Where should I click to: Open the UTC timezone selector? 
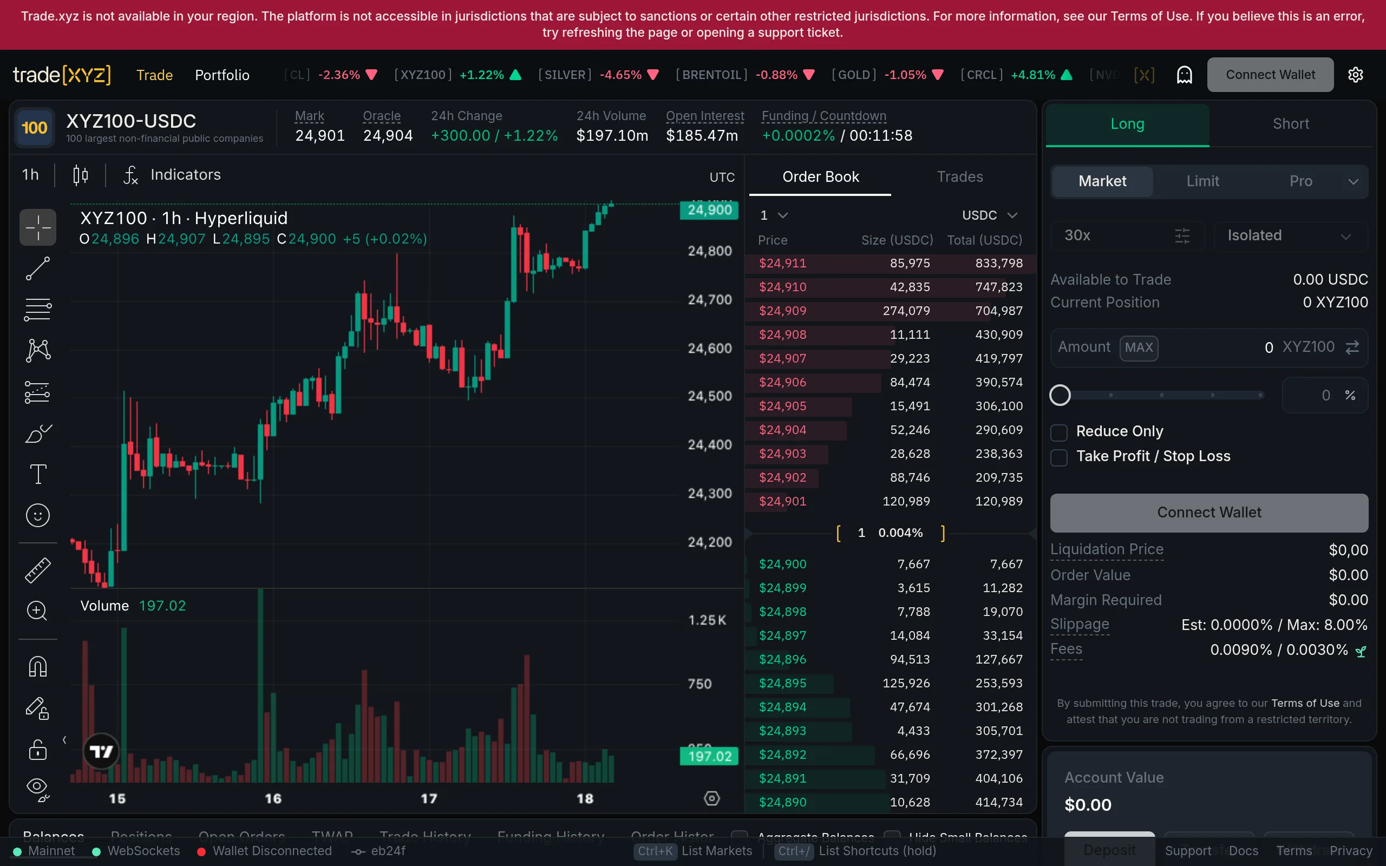[x=722, y=178]
